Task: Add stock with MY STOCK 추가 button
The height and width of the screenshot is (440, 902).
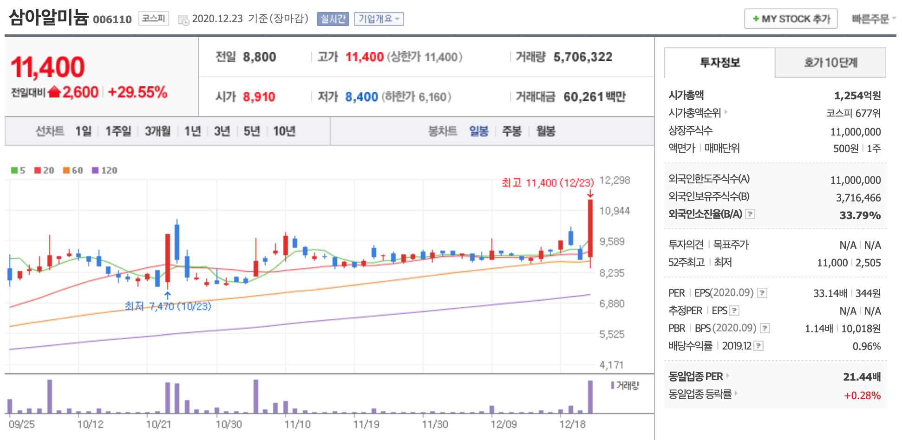Action: tap(791, 19)
